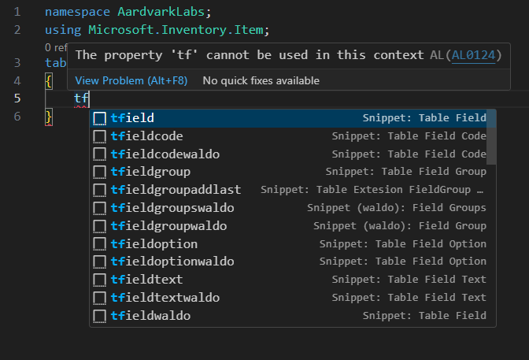Screen dimensions: 529x360
Task: Click the snippet icon beside tfield
Action: pos(100,118)
